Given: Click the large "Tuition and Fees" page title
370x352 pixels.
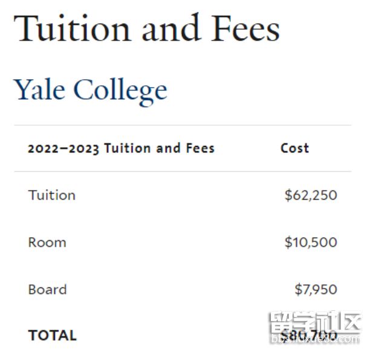Looking at the screenshot, I should [x=147, y=28].
